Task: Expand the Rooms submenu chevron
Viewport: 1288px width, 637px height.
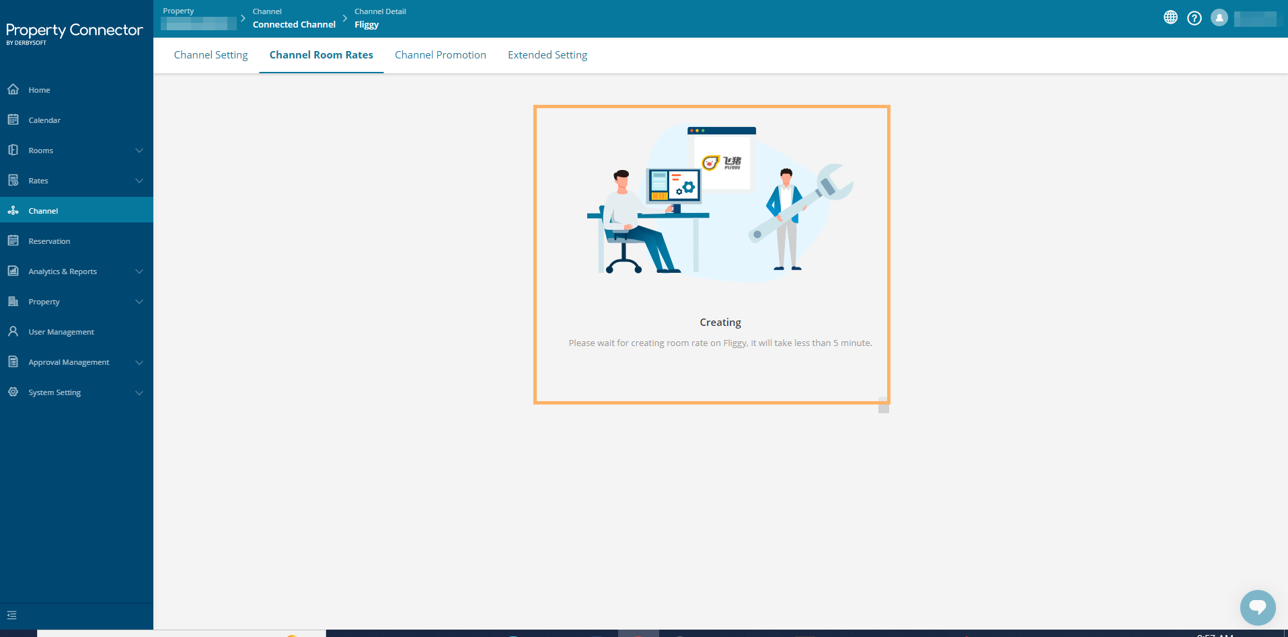Action: 139,151
